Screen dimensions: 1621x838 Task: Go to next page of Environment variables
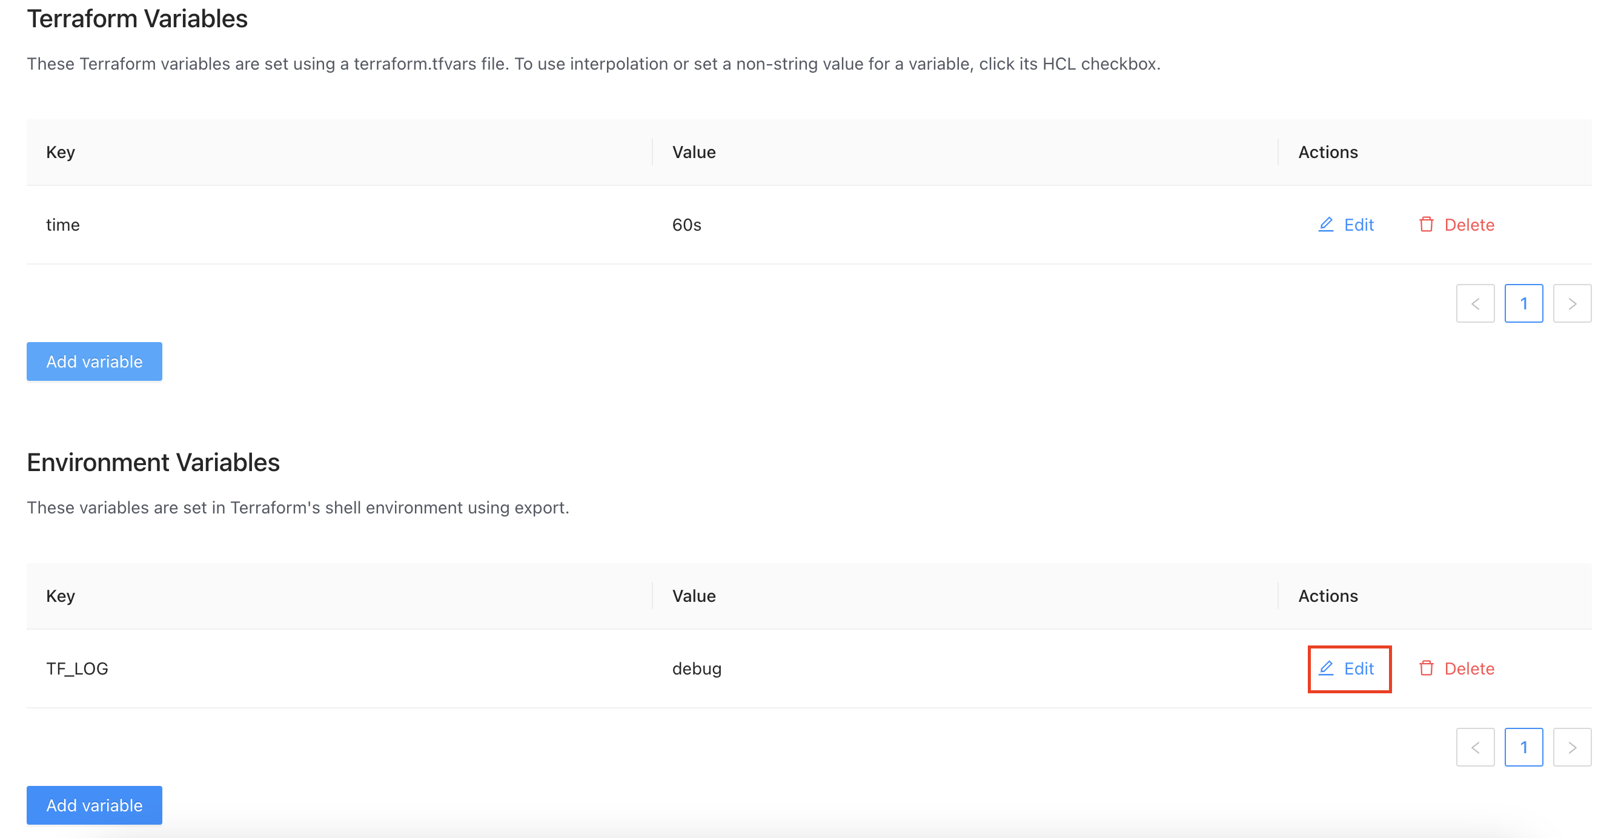1571,747
